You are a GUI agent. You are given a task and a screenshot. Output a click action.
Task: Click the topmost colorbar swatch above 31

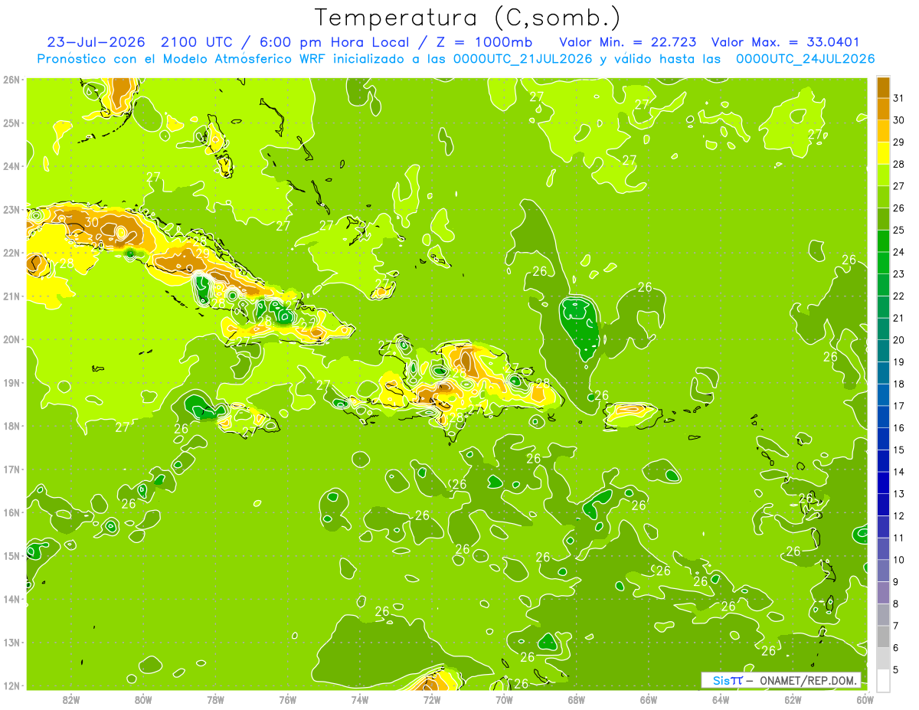pos(883,87)
